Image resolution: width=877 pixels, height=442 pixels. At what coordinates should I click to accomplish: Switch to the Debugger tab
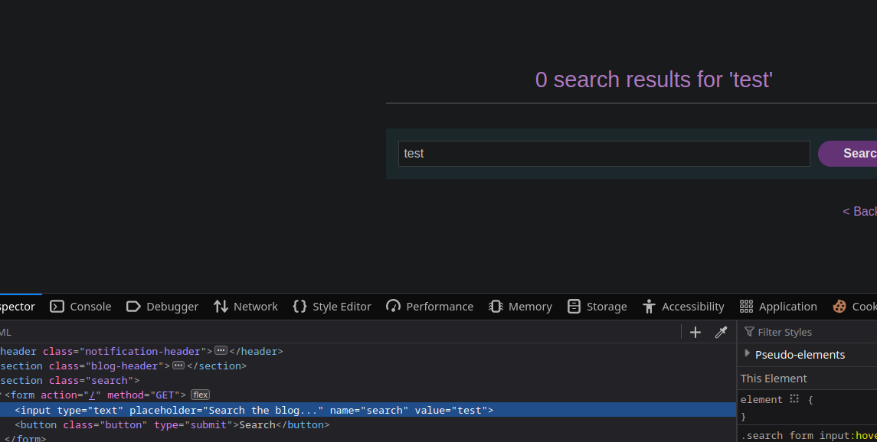pos(162,307)
